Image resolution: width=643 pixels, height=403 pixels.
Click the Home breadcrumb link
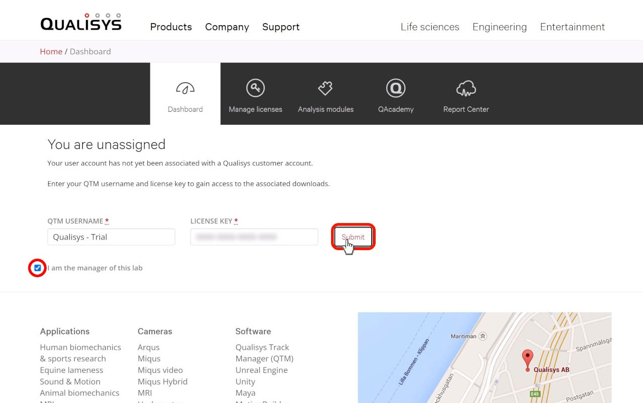click(51, 52)
